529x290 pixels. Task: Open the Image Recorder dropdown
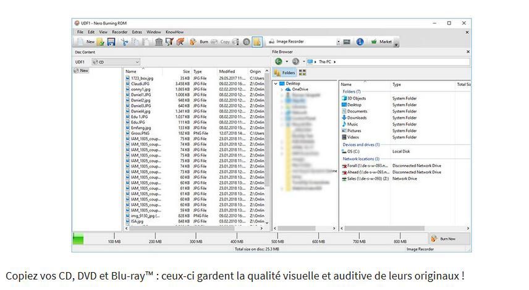[x=338, y=42]
